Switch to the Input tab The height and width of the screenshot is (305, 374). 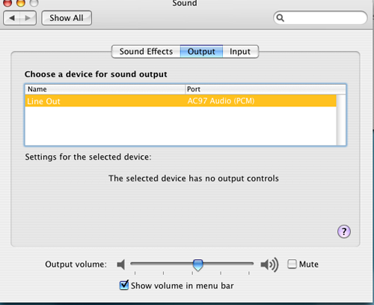(240, 52)
